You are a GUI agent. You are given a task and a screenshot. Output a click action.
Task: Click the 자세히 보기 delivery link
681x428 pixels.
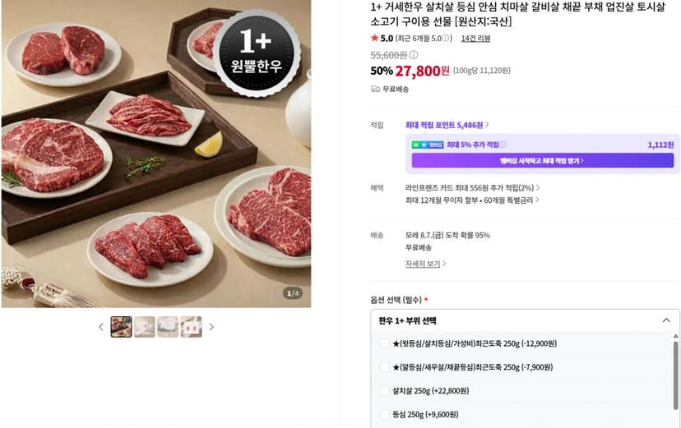426,264
